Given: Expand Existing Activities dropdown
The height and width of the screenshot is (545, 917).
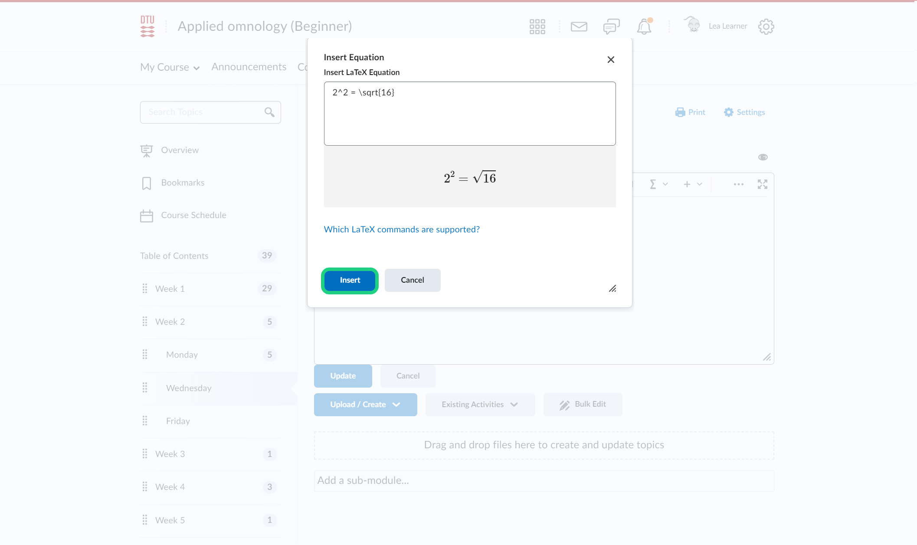Looking at the screenshot, I should (x=480, y=405).
